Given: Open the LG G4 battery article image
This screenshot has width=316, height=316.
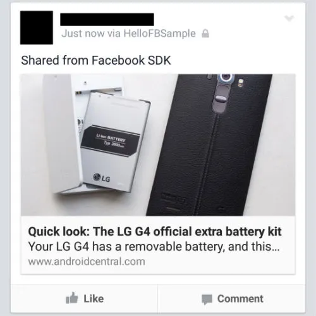Looking at the screenshot, I should point(158,145).
